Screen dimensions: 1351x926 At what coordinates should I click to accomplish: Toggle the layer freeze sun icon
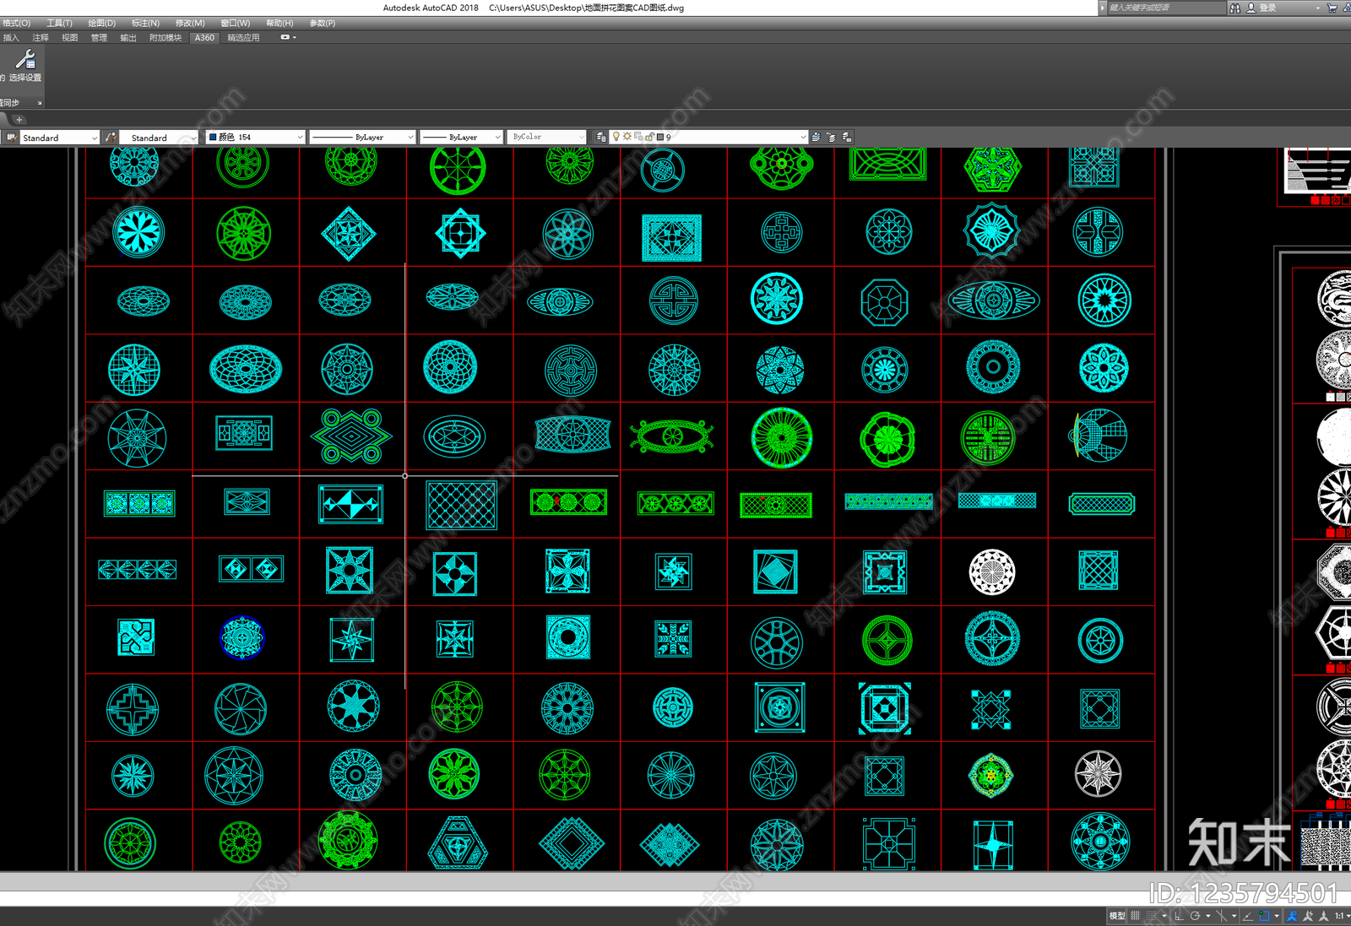627,137
